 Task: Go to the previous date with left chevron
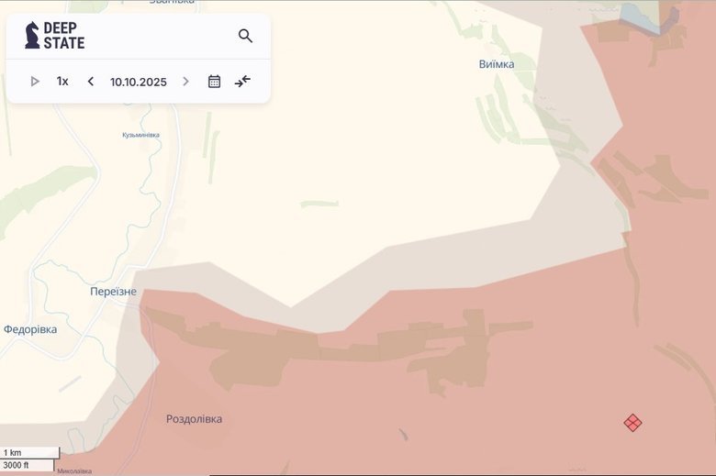click(x=91, y=82)
